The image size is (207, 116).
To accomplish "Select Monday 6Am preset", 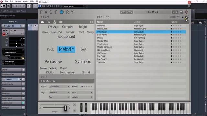I will pyautogui.click(x=141, y=41).
